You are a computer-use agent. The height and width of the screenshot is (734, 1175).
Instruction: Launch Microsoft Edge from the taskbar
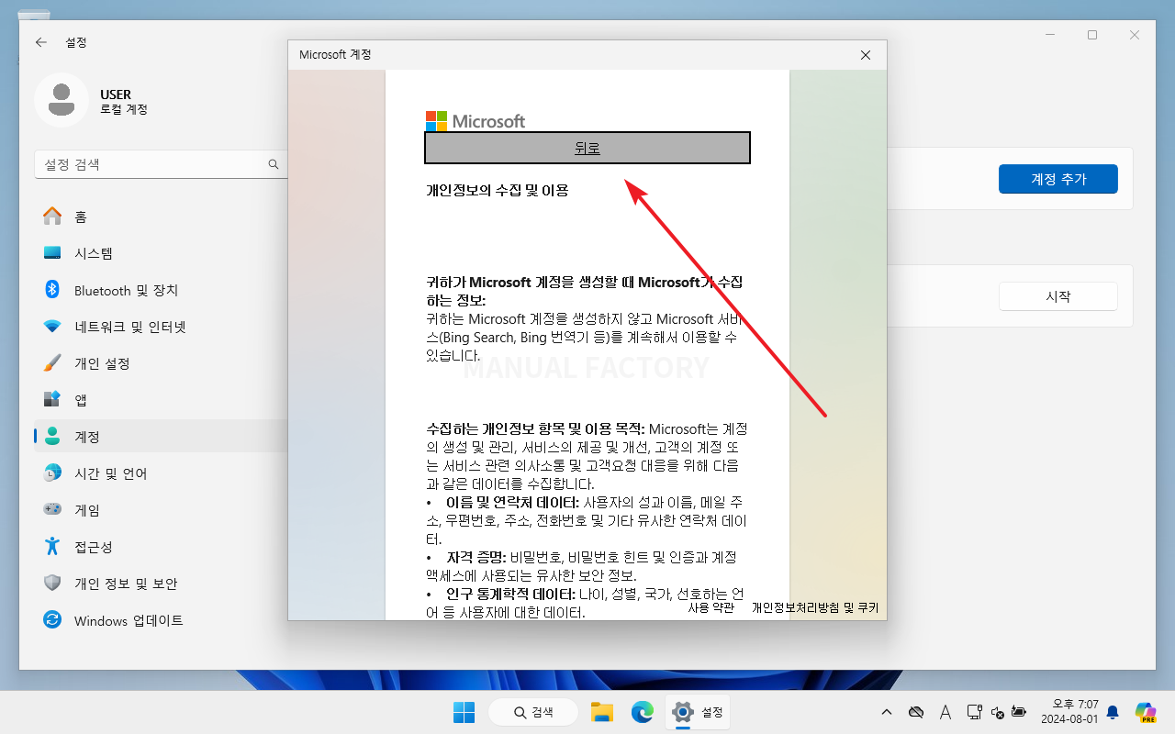642,712
